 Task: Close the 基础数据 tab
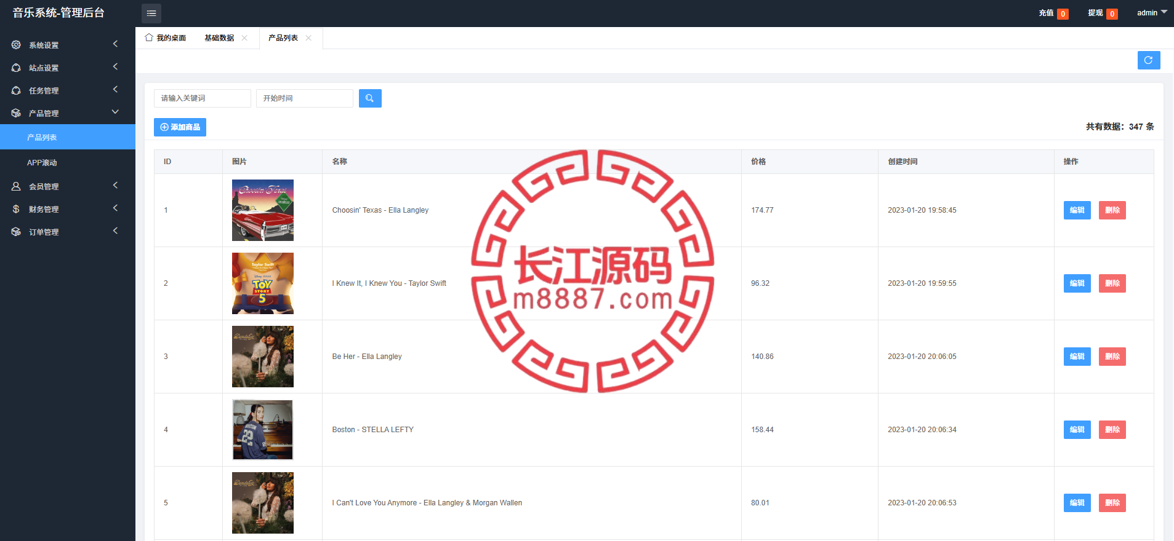244,38
